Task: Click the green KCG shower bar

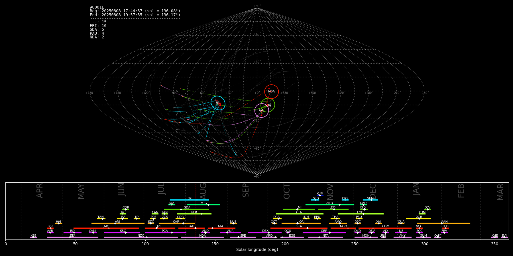Action: (x=203, y=205)
